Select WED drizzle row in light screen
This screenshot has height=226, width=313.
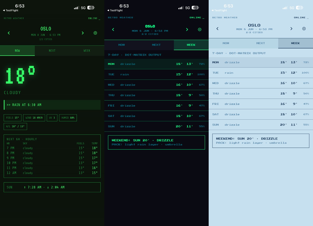click(x=261, y=83)
